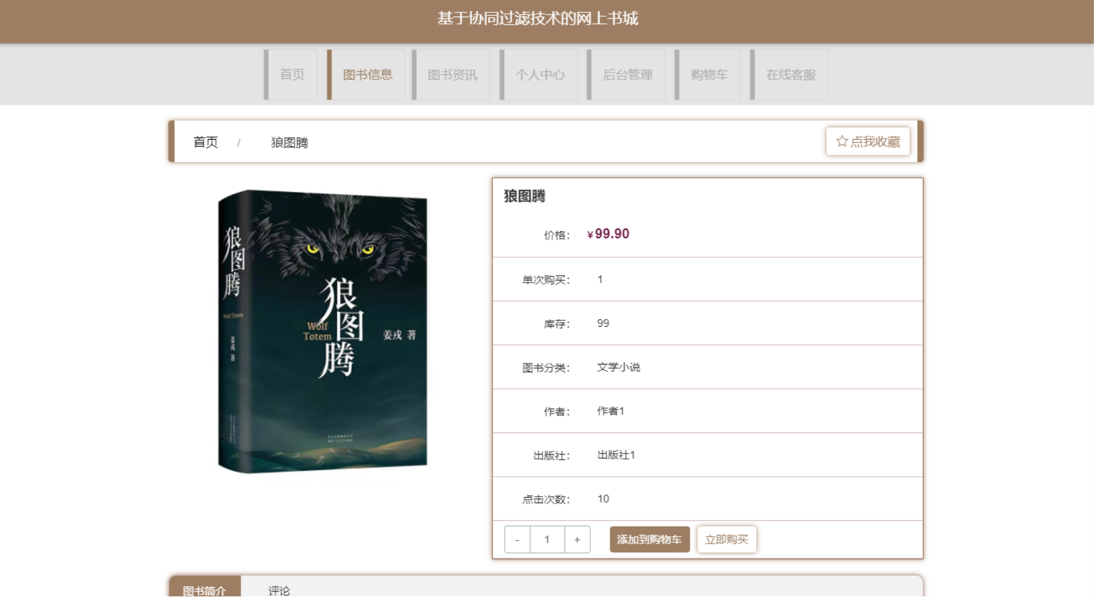Click the 立即购买 button
This screenshot has width=1094, height=598.
coord(726,539)
